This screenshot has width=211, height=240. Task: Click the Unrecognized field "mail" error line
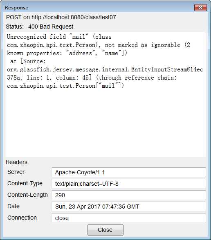coord(59,37)
